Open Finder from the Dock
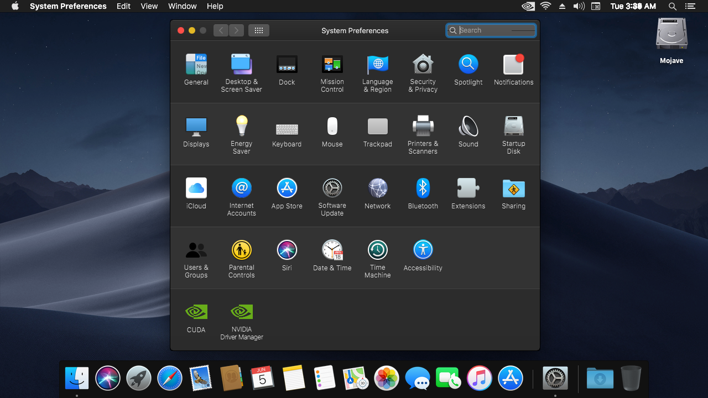Image resolution: width=708 pixels, height=398 pixels. coord(77,379)
